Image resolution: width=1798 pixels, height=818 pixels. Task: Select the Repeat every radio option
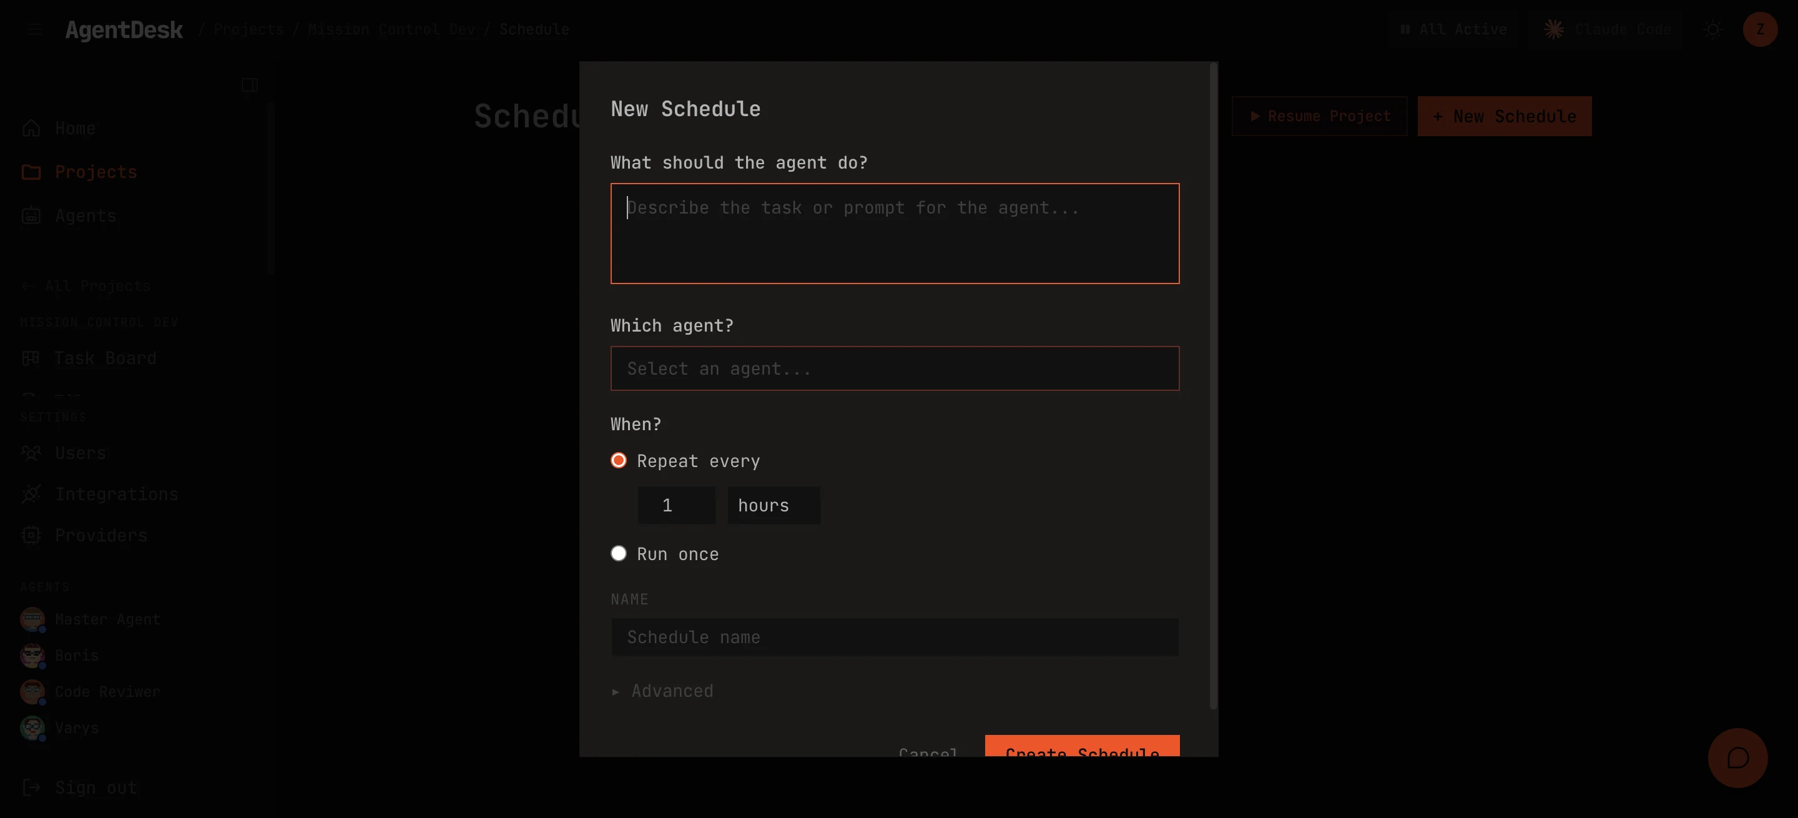619,461
